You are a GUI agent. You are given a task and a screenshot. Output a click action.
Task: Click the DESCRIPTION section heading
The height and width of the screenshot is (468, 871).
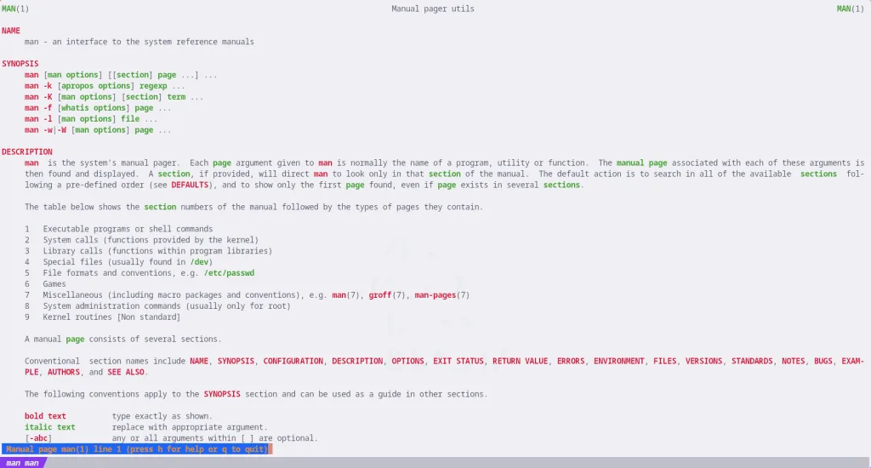(27, 151)
